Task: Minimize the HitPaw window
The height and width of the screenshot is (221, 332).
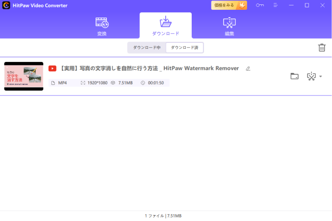Action: (291, 5)
